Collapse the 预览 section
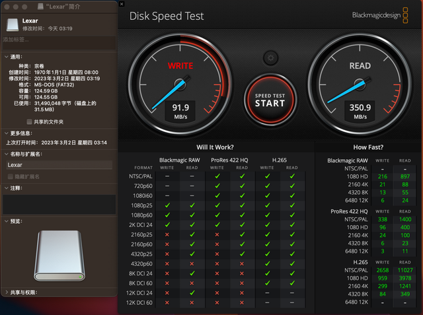This screenshot has height=315, width=423. pyautogui.click(x=6, y=221)
